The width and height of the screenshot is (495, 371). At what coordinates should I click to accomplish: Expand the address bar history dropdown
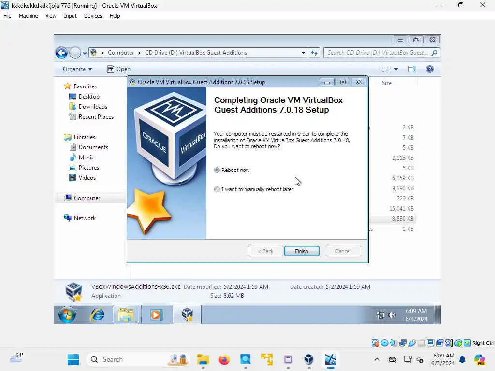click(x=303, y=53)
